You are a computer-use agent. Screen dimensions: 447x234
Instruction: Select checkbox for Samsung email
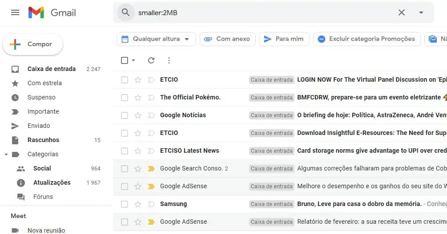[125, 204]
